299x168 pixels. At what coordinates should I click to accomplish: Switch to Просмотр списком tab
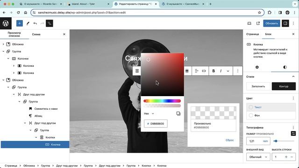[x=14, y=34]
